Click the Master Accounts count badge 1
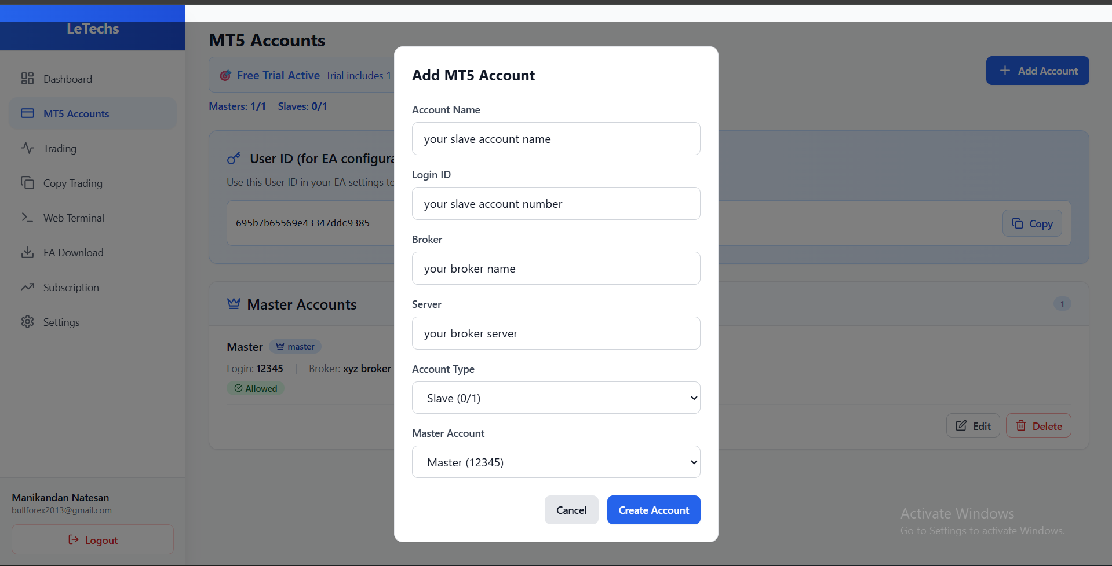This screenshot has height=566, width=1112. point(1062,304)
